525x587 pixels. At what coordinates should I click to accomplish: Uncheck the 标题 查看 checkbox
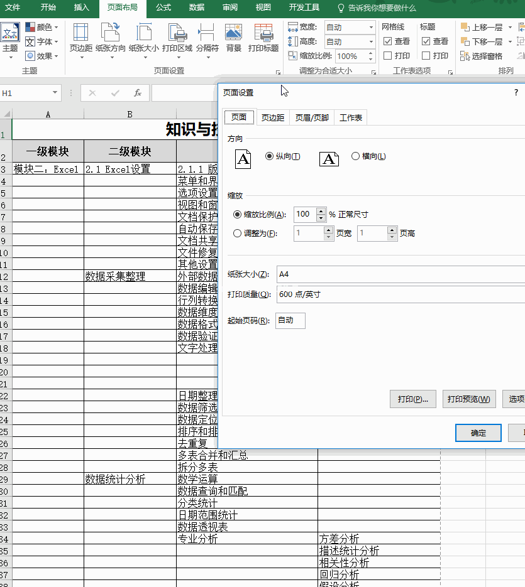pyautogui.click(x=426, y=41)
